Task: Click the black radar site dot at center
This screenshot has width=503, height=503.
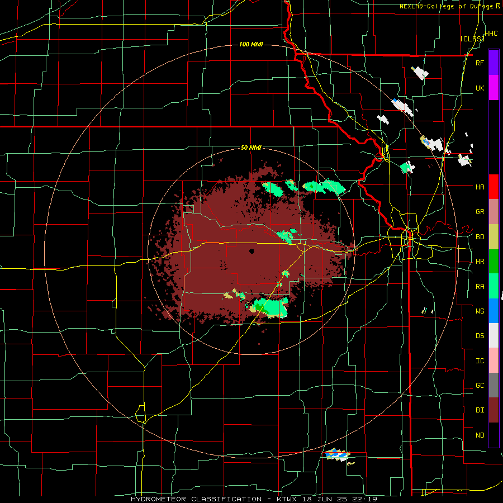Action: (251, 251)
